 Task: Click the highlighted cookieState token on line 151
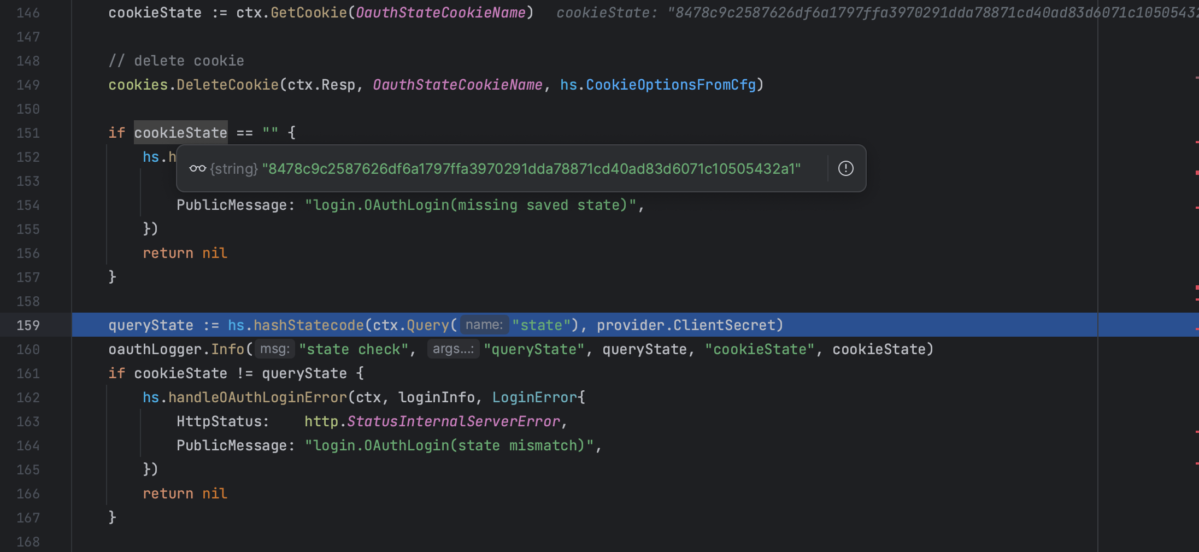[x=181, y=132]
